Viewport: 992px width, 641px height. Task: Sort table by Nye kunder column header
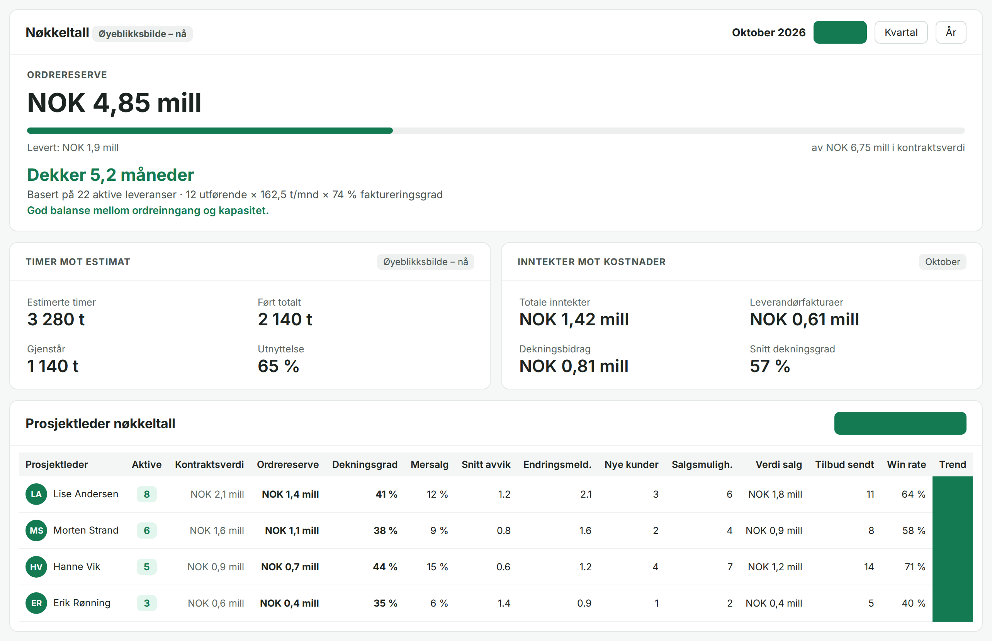[x=631, y=464]
